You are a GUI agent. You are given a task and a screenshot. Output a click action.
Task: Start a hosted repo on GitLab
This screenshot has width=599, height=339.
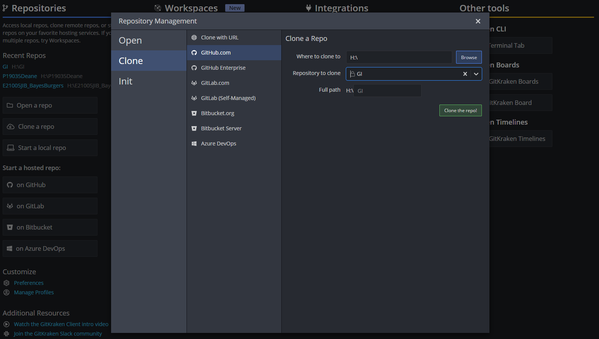pos(50,206)
